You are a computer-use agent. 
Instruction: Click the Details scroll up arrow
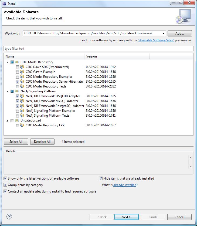point(191,158)
